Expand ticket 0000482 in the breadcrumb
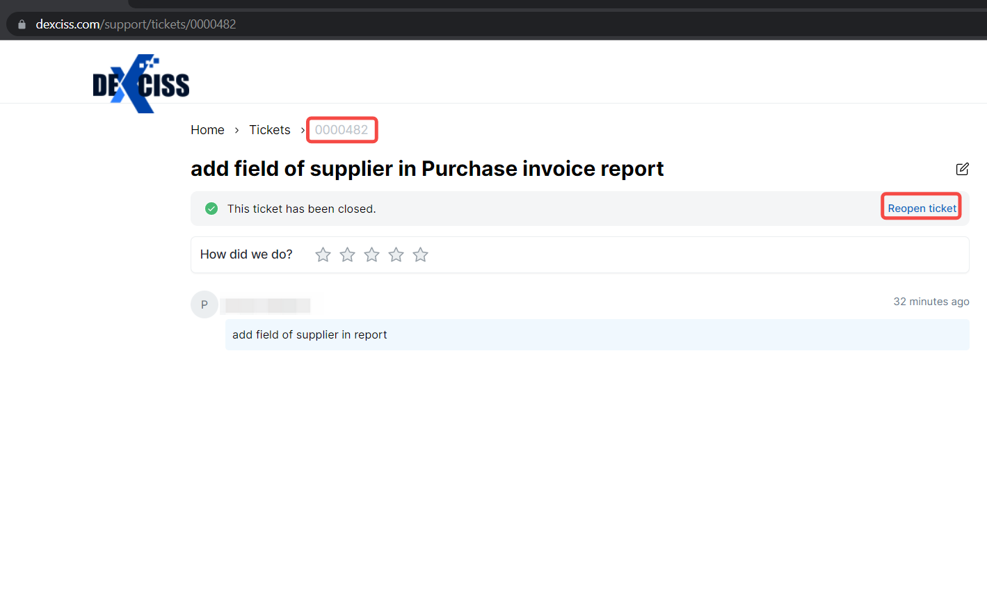987x611 pixels. (x=342, y=129)
